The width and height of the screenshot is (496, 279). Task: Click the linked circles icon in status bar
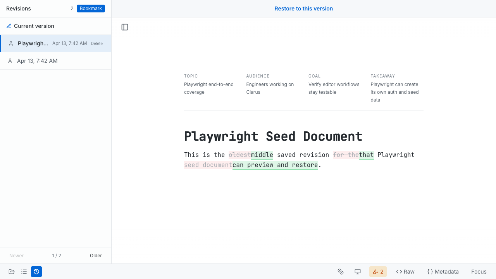(x=341, y=272)
